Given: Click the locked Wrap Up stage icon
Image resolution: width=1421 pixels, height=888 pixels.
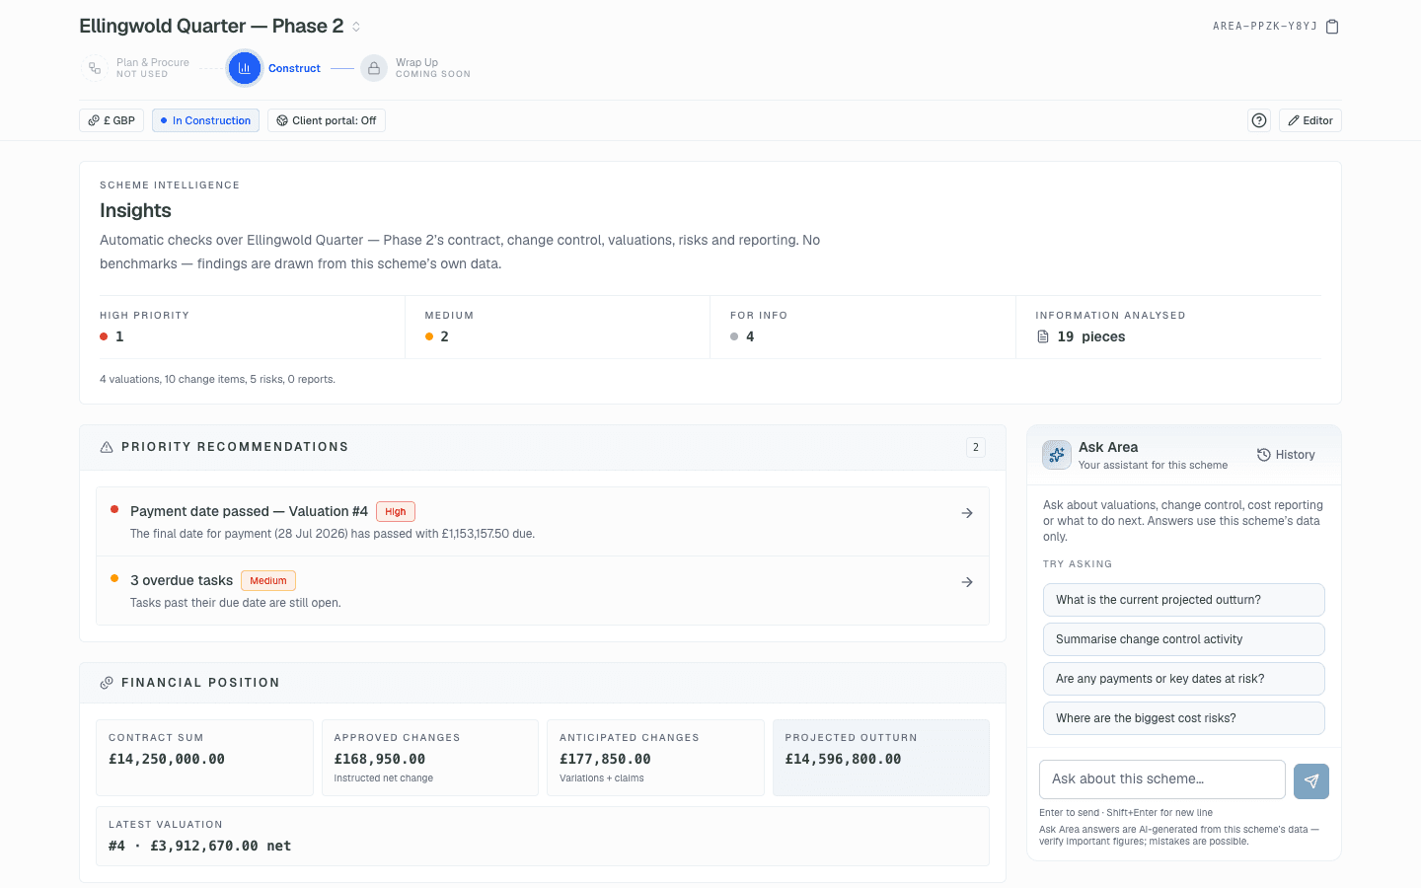Looking at the screenshot, I should click(374, 68).
